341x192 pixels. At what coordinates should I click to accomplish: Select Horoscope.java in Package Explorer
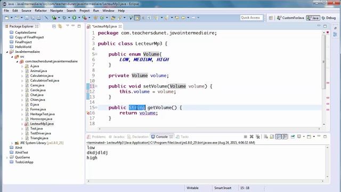point(41,119)
